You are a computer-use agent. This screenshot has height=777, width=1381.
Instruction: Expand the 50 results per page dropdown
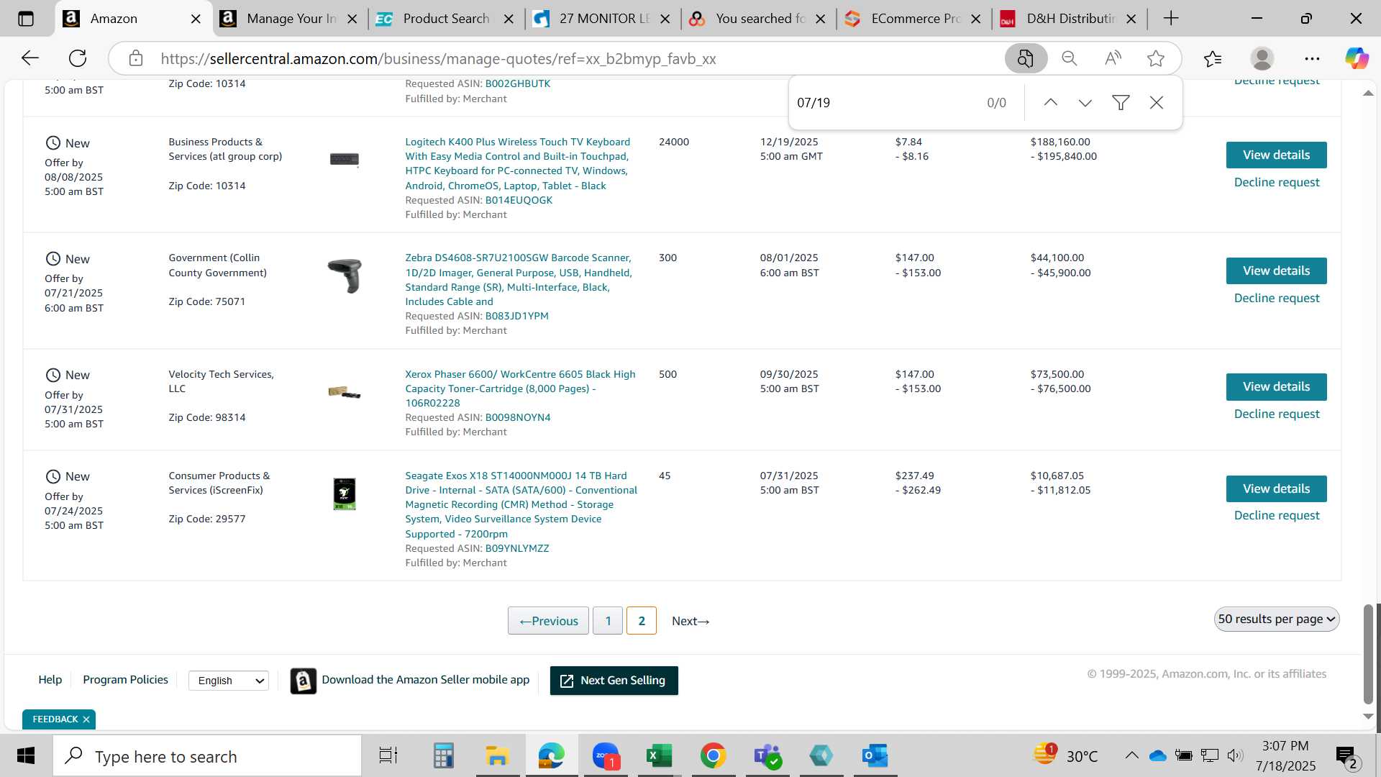coord(1277,619)
